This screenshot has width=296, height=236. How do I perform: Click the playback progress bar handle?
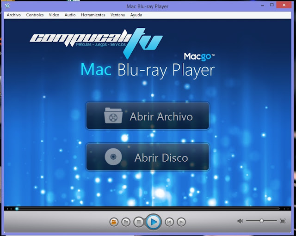[x=17, y=209]
